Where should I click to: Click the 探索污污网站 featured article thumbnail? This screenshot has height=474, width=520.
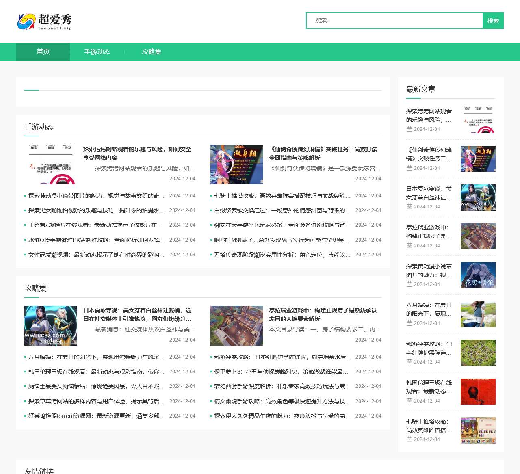(x=51, y=164)
